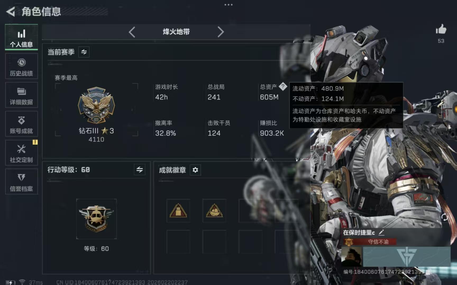Edit the player name with the pencil icon

(381, 232)
